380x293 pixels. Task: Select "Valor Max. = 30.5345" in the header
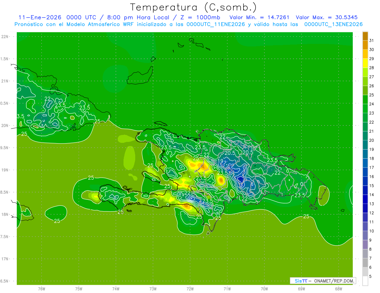click(x=327, y=17)
